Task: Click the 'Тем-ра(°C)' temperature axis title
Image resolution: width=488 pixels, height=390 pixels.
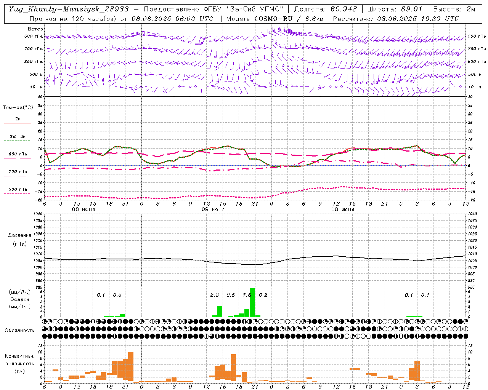Action: click(x=18, y=108)
